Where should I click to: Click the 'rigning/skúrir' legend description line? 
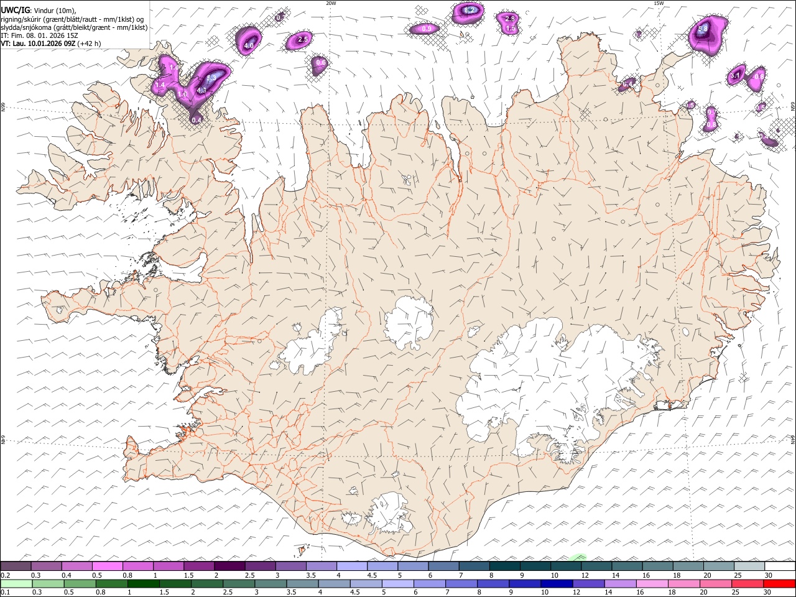point(73,19)
